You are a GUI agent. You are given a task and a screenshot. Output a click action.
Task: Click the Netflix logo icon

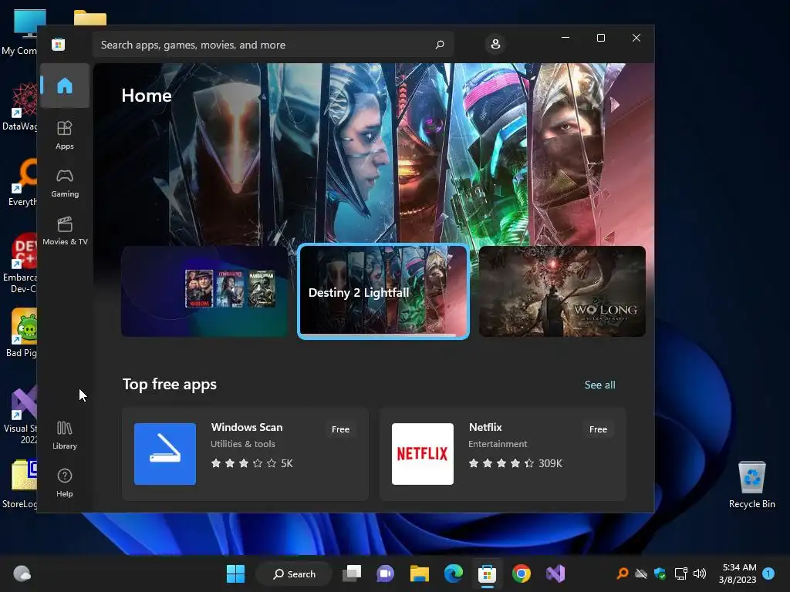point(423,454)
